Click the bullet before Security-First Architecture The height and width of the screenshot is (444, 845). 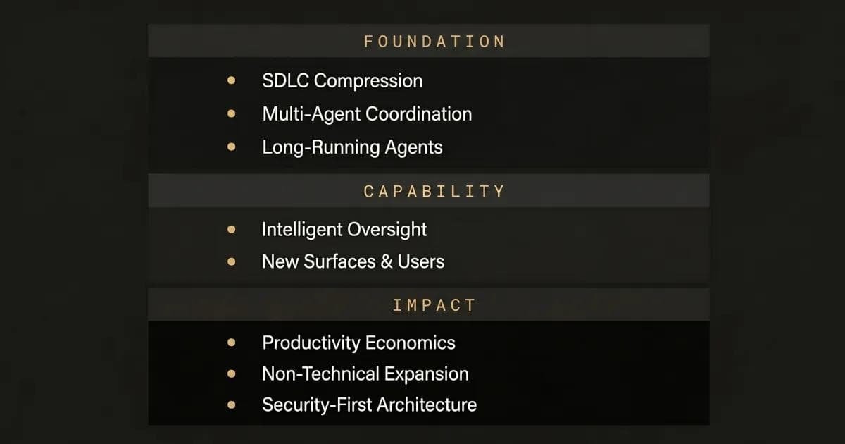[232, 405]
